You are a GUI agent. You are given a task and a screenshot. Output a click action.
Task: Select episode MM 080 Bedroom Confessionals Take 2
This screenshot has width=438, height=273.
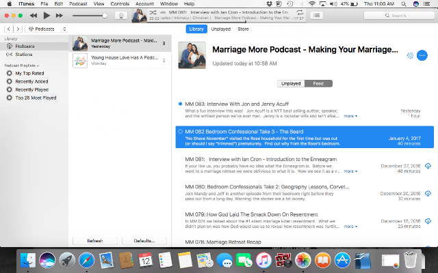click(305, 192)
